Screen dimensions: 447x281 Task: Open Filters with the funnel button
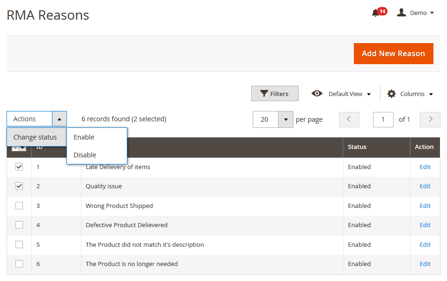point(275,94)
